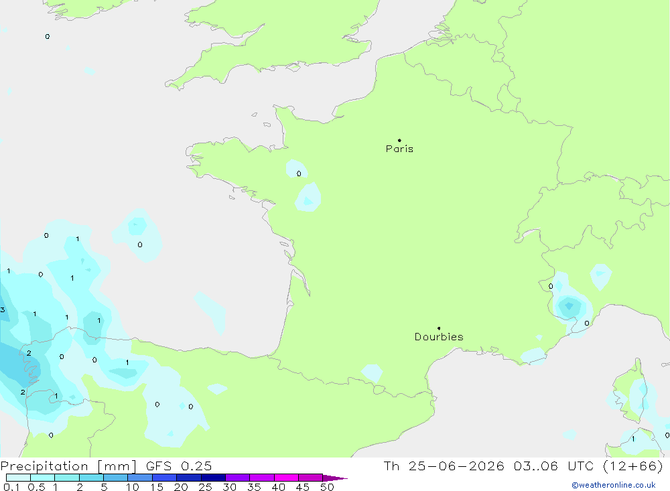Select the black dot marking Dourbies
This screenshot has width=670, height=491.
tap(439, 328)
